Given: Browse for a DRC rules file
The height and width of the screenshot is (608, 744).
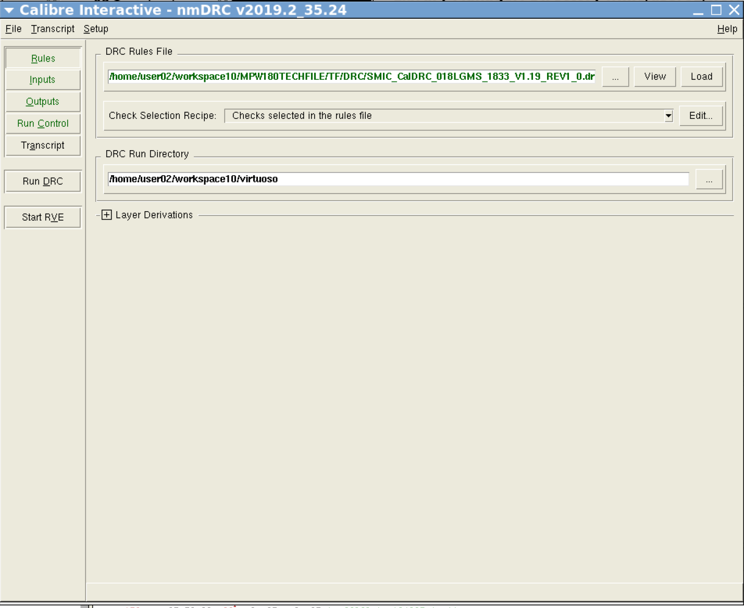Looking at the screenshot, I should click(x=615, y=77).
